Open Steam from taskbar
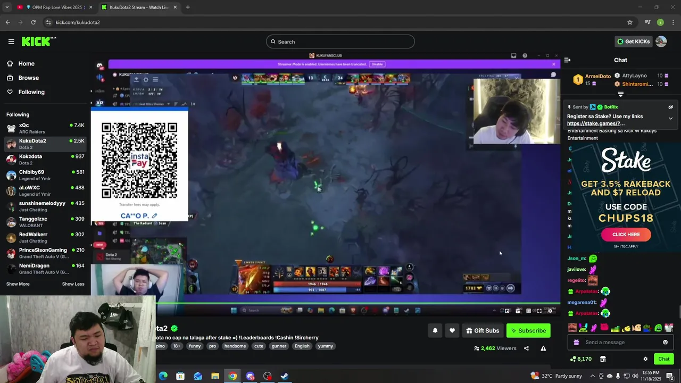Screen dimensions: 681x383 (285, 376)
